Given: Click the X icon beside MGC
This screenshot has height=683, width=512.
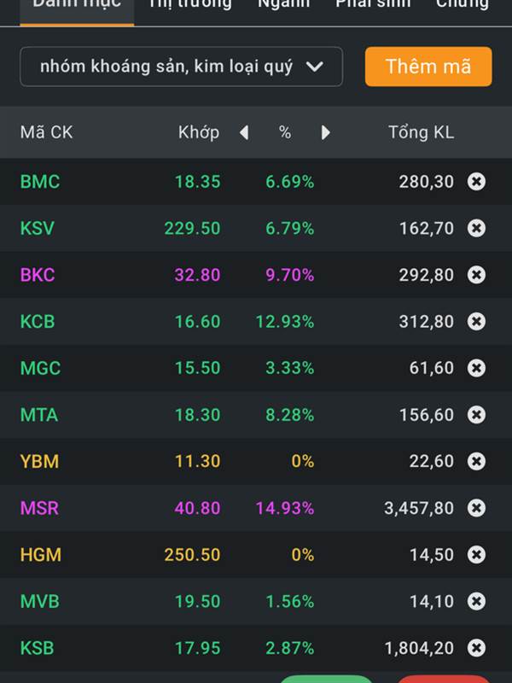Looking at the screenshot, I should [x=476, y=368].
